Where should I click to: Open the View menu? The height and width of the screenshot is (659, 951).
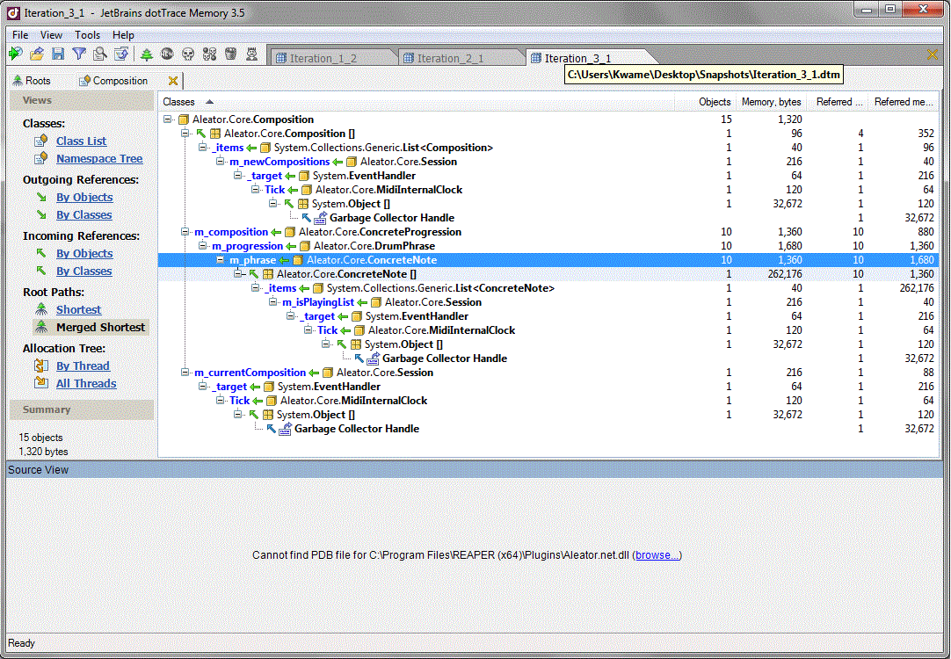point(51,35)
